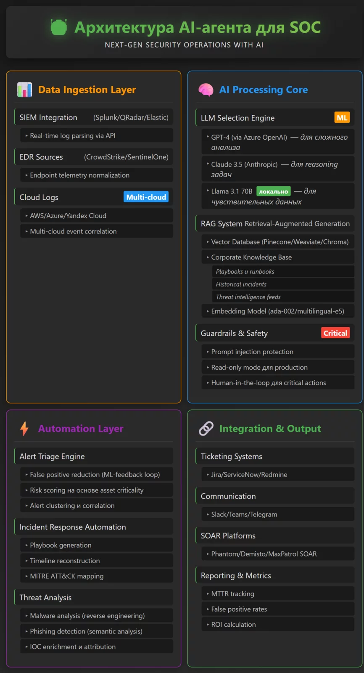
Task: Click 'Embedding Model (ada-002/multilingual-e5)' item
Action: coord(278,311)
